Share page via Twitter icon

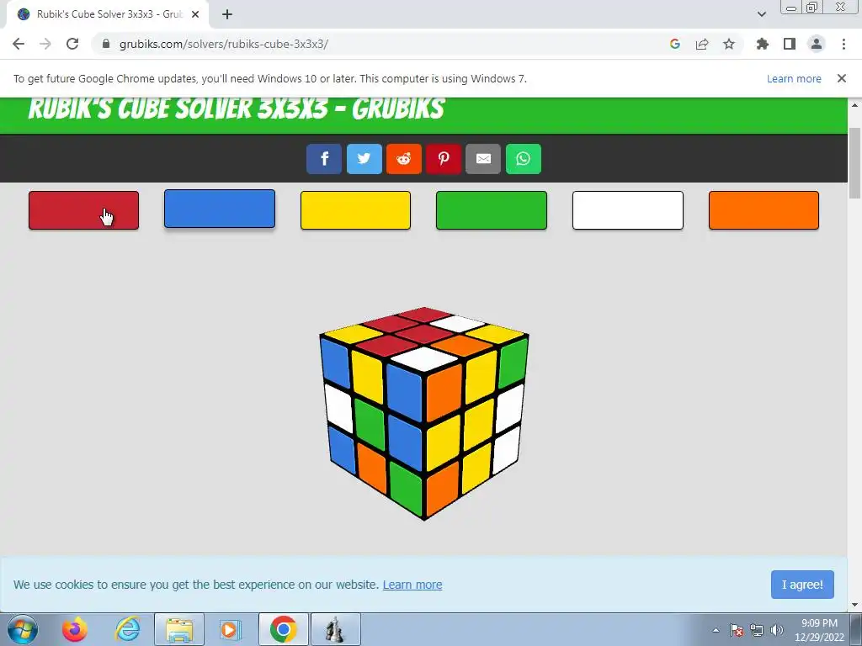pyautogui.click(x=364, y=159)
